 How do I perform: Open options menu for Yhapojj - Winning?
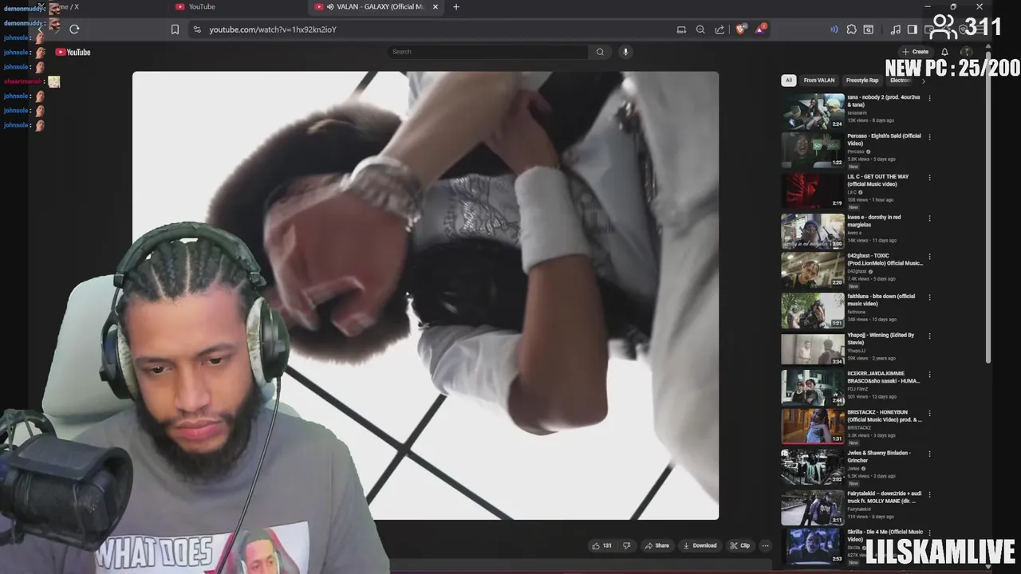[929, 336]
